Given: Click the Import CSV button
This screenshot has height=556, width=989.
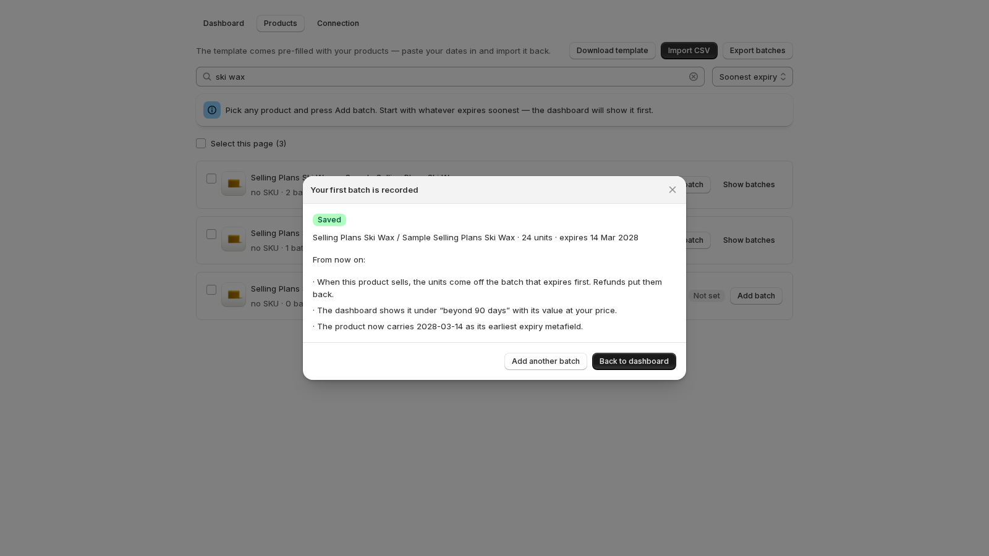Looking at the screenshot, I should click(689, 51).
